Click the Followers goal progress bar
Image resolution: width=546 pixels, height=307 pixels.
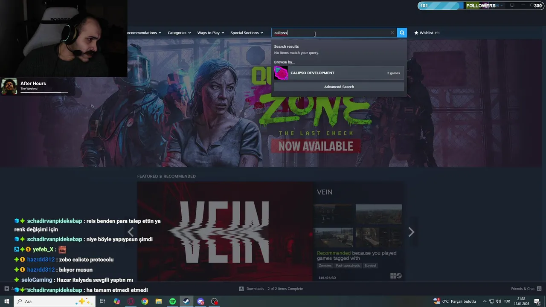point(481,6)
